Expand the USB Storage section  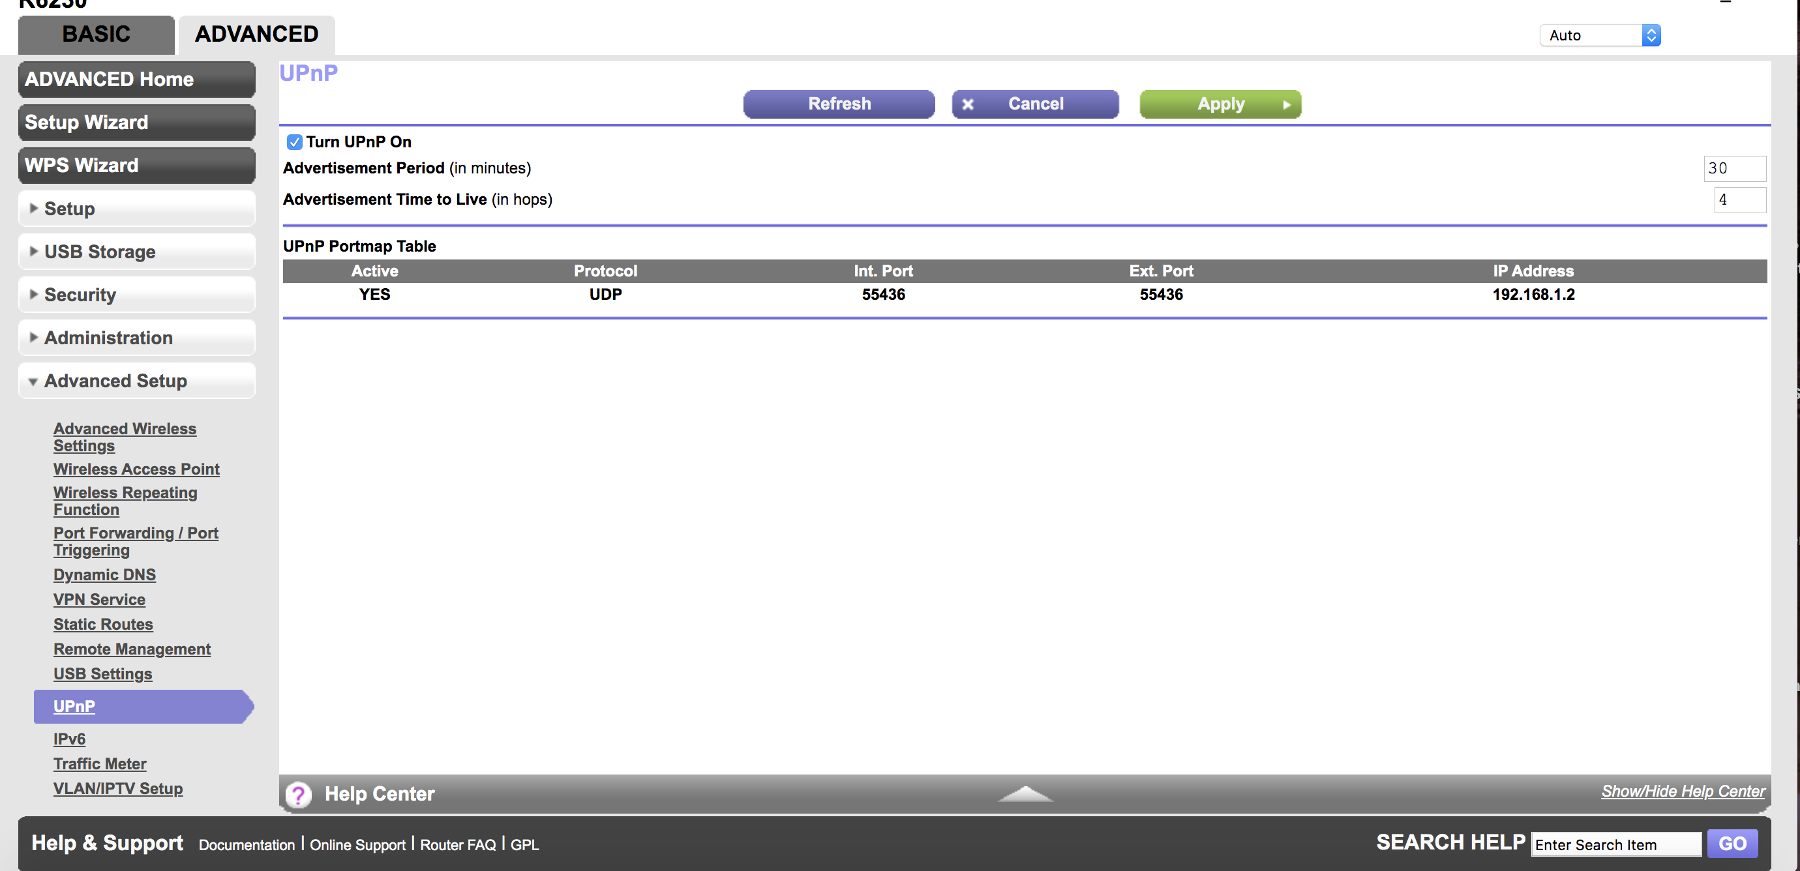[x=137, y=252]
